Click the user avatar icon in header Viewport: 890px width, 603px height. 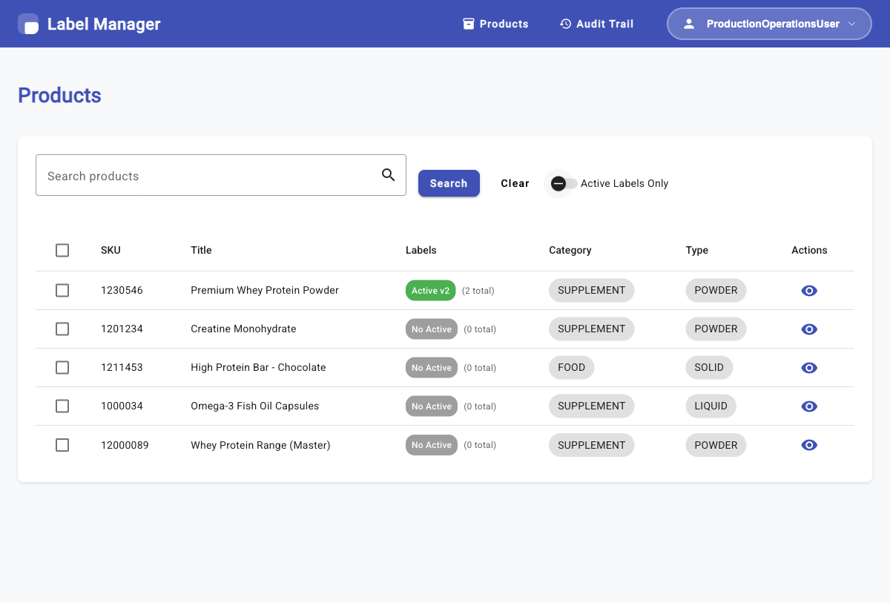point(688,24)
